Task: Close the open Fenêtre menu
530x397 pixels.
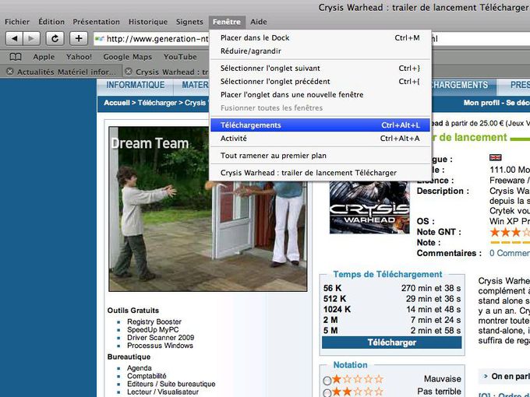Action: (x=227, y=22)
